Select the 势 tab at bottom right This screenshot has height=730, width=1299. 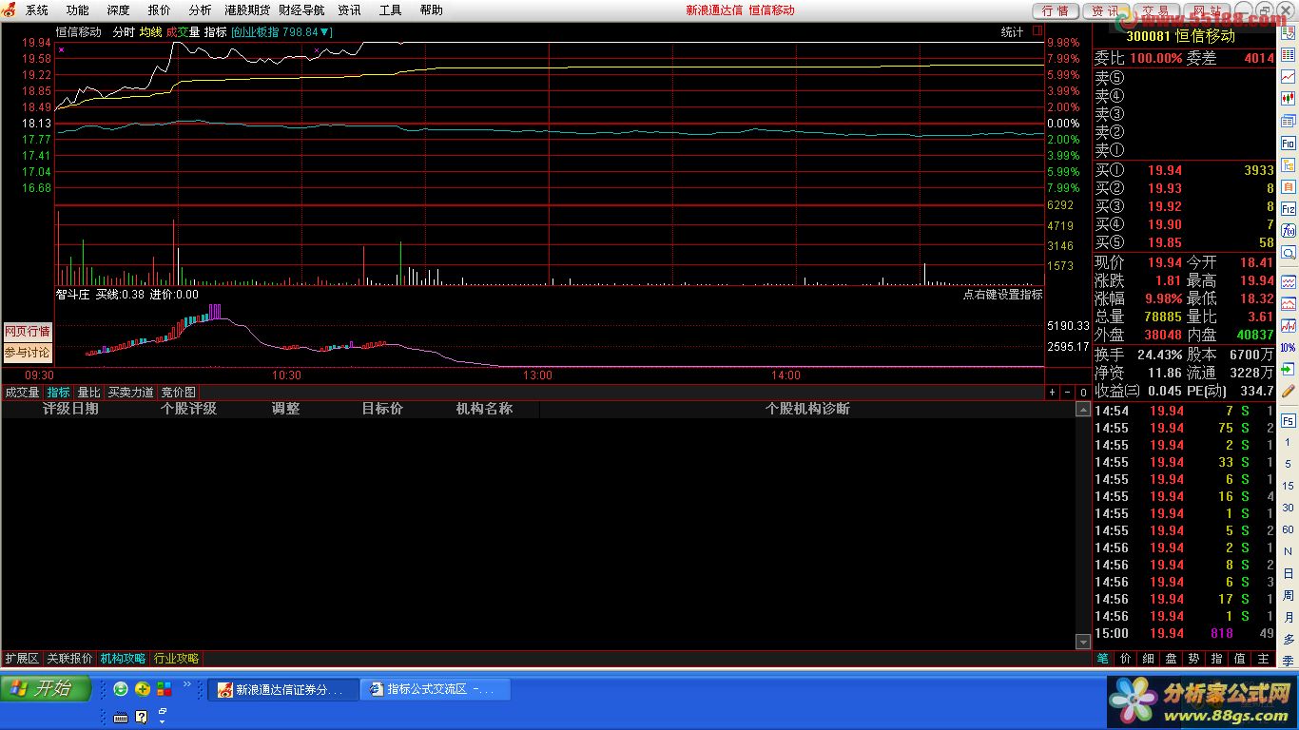pyautogui.click(x=1193, y=658)
